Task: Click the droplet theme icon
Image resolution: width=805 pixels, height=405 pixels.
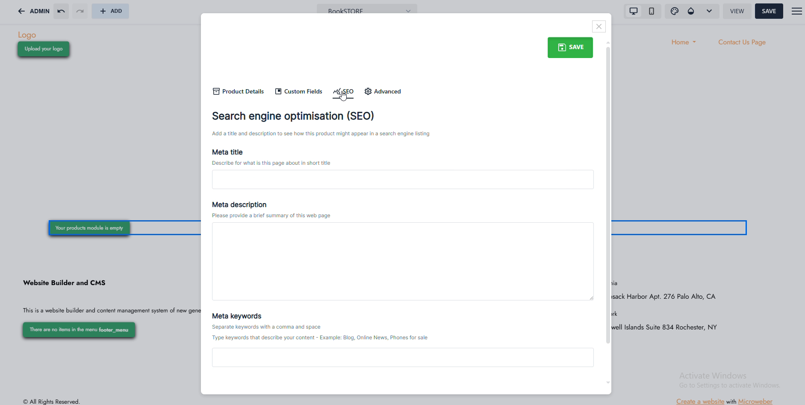Action: click(x=691, y=11)
